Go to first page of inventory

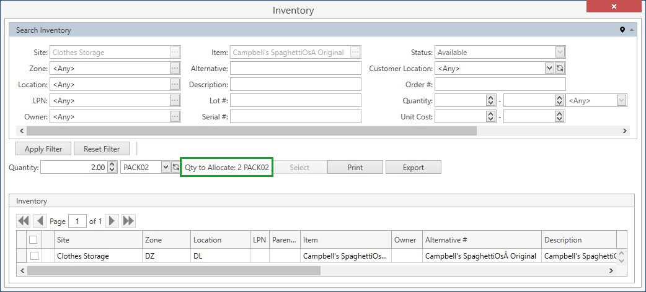click(x=23, y=221)
